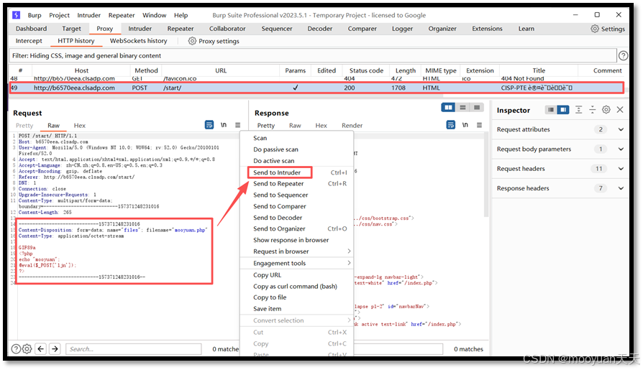Select history row 49 POST /start/
Screen dimensions: 643x370
tap(316, 88)
